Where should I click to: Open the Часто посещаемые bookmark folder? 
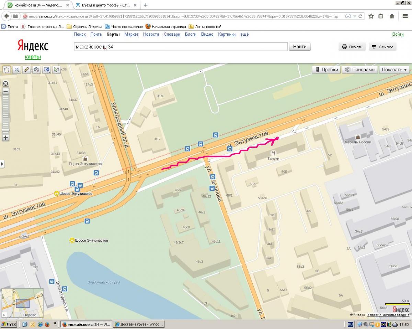click(124, 26)
